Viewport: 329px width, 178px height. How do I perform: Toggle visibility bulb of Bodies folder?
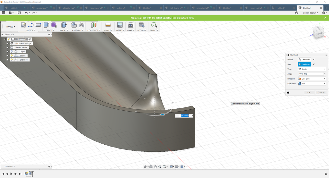[12, 55]
